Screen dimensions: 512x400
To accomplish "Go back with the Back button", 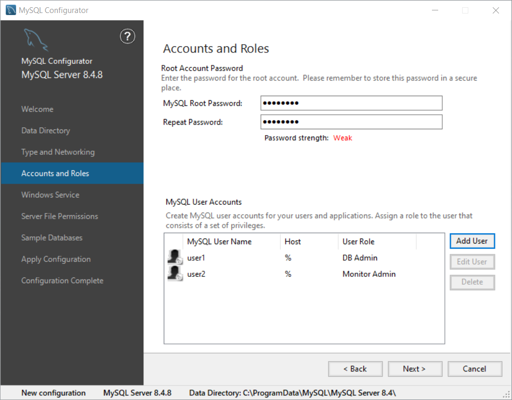I will click(355, 369).
